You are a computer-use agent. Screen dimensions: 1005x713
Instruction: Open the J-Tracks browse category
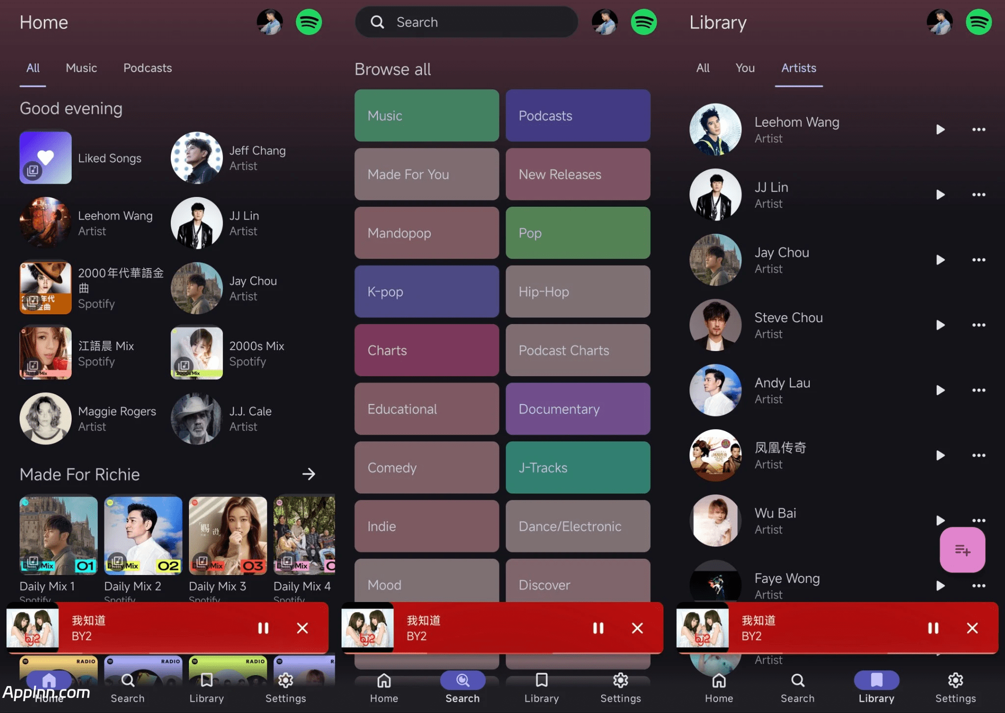tap(578, 467)
